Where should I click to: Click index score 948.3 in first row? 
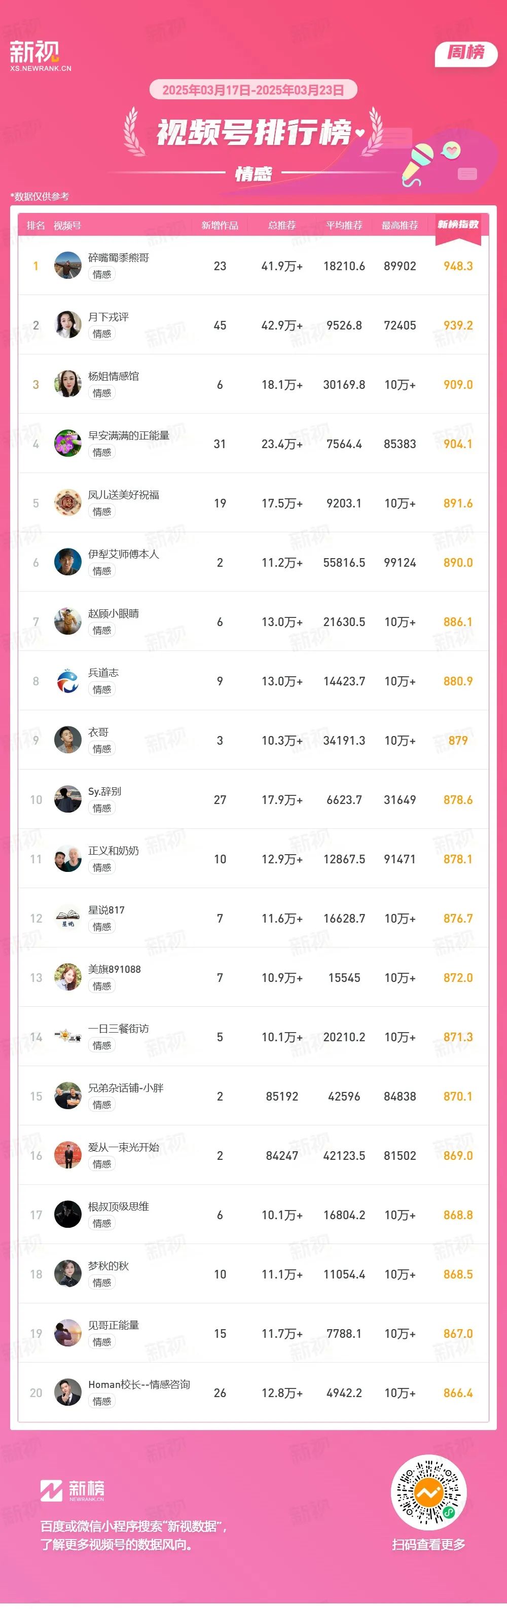click(x=458, y=266)
